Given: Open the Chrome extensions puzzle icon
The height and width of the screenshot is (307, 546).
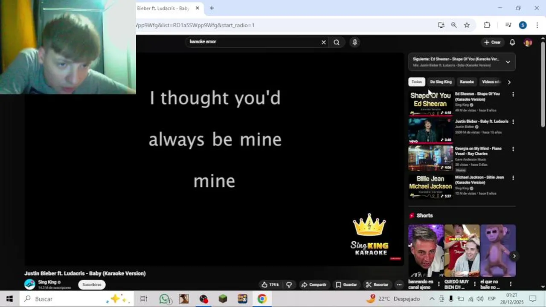Looking at the screenshot, I should pyautogui.click(x=487, y=25).
